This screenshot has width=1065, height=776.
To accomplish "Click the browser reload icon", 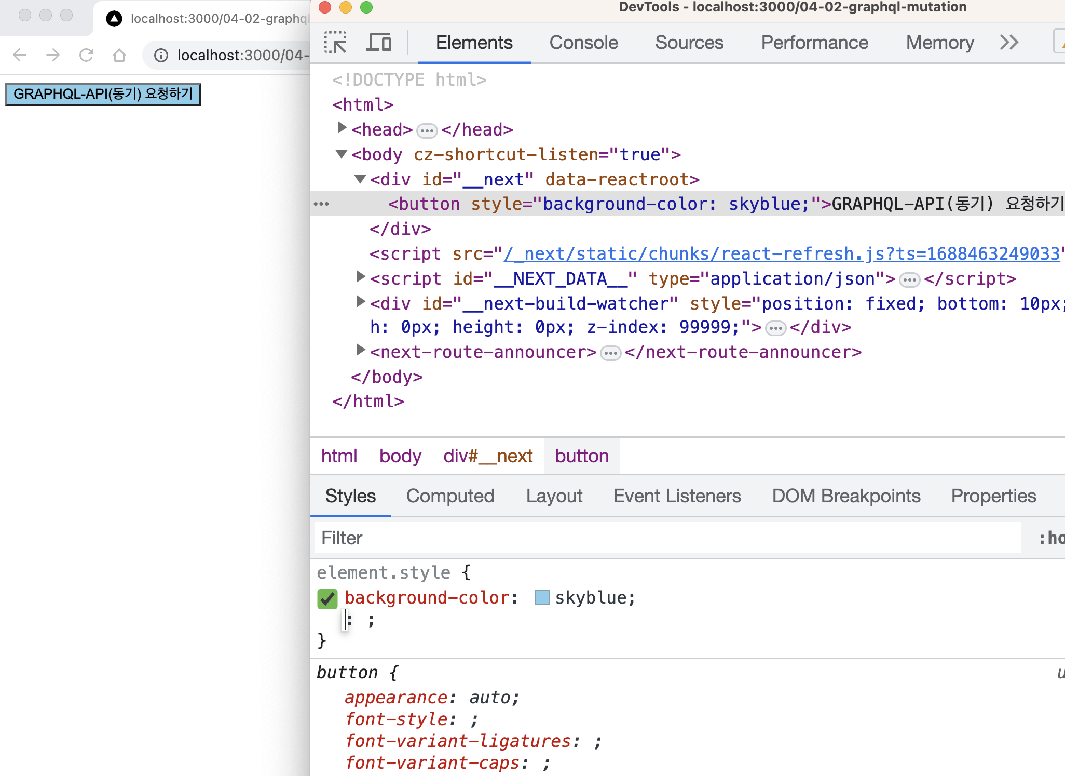I will [x=86, y=55].
